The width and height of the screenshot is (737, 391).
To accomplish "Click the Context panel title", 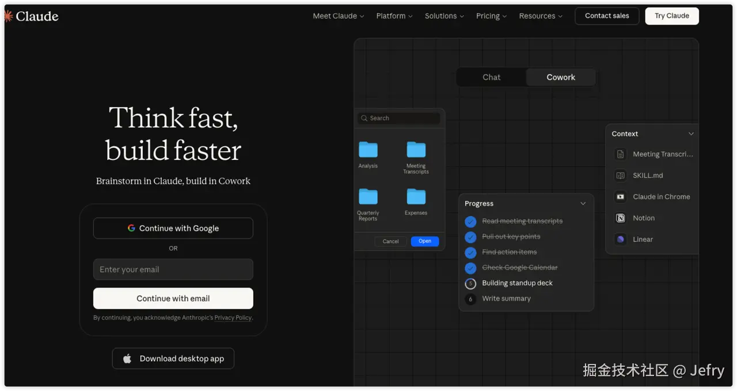I will [625, 134].
